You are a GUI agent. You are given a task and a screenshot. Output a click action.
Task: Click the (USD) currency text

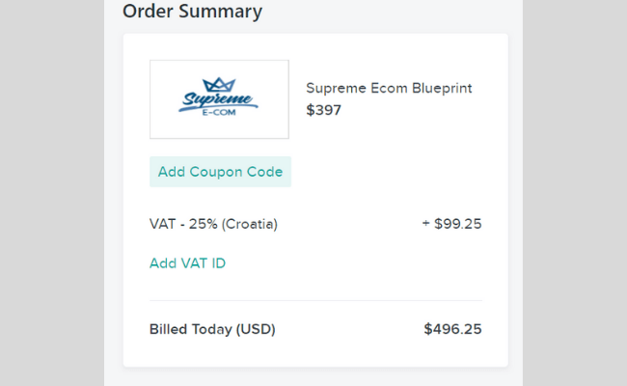[256, 330]
